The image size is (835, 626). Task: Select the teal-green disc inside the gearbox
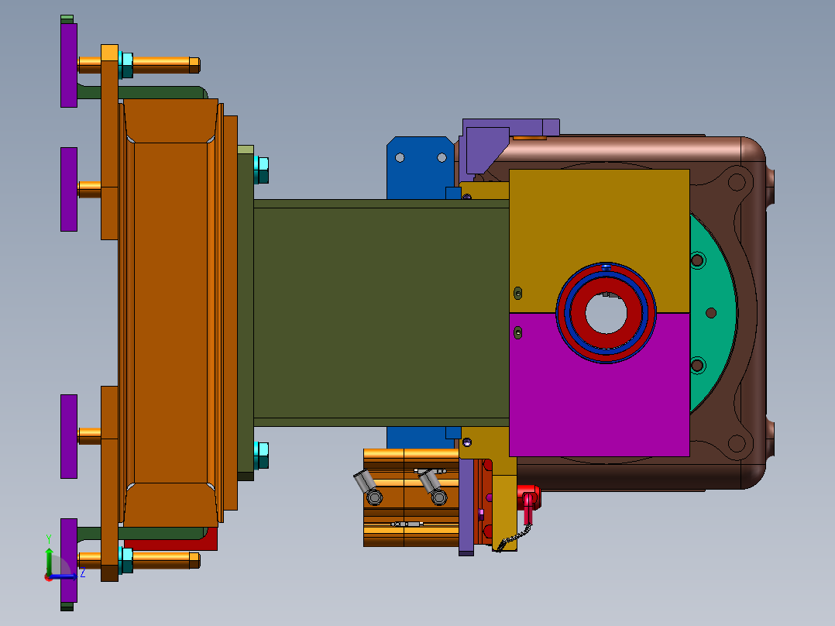pos(713,313)
